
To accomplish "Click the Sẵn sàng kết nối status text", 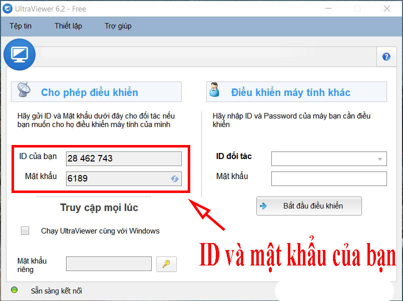I will click(x=57, y=291).
